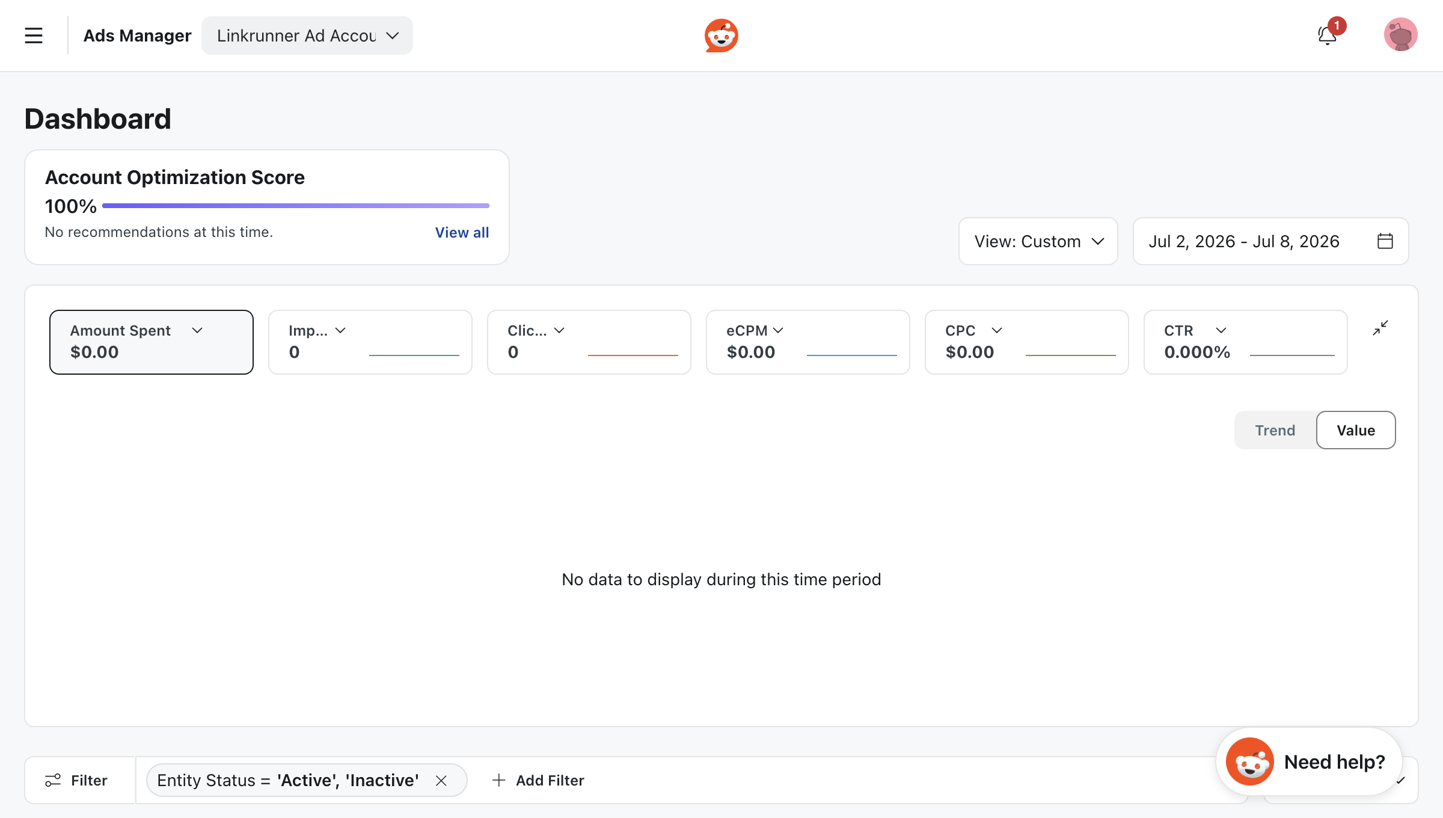
Task: Open the View: Custom dropdown
Action: tap(1038, 241)
